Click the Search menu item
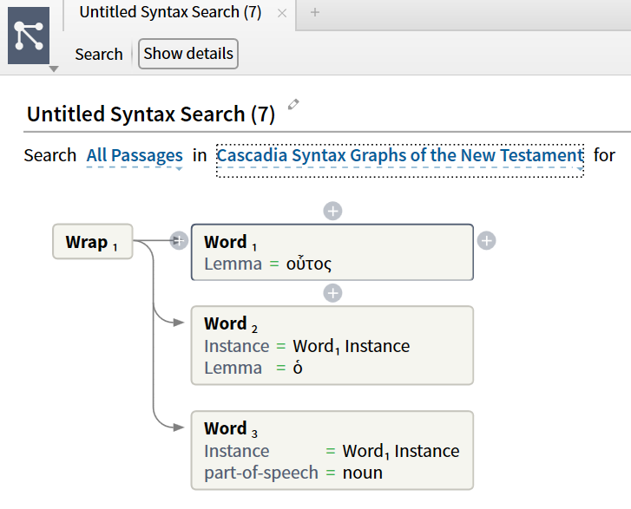Viewport: 631px width, 509px height. 98,54
